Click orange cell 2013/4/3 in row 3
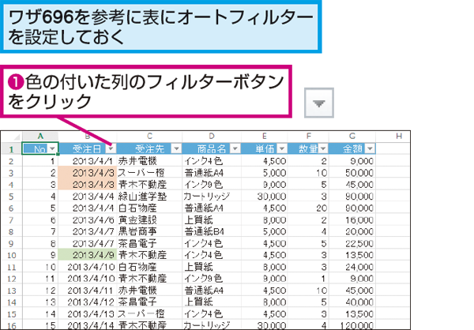The image size is (474, 330). tap(88, 173)
